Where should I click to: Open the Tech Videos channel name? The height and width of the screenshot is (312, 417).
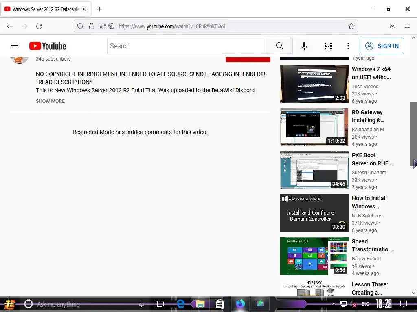(x=365, y=86)
